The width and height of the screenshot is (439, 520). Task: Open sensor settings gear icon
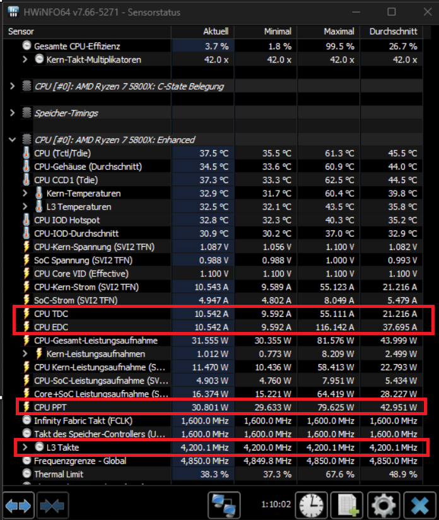[x=383, y=505]
